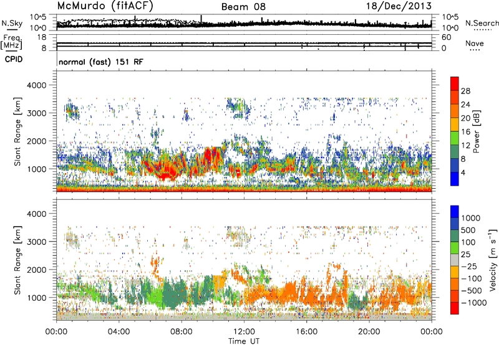
Task: Click the 'N.Search' legend label
Action: [482, 23]
